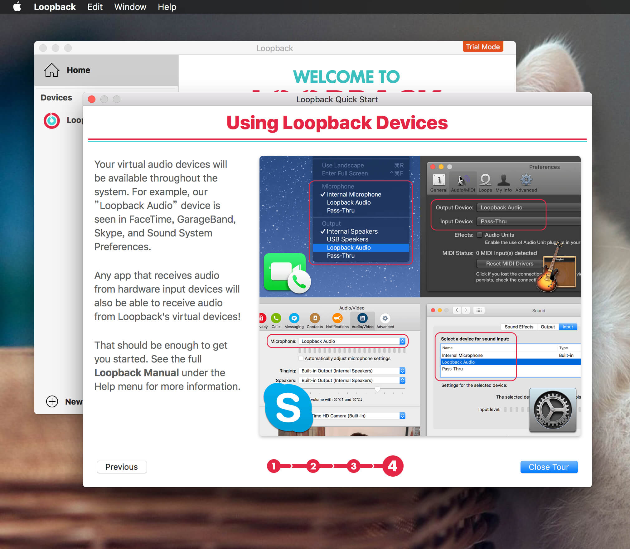Toggle the Audio Units effects checkbox
This screenshot has width=630, height=549.
pos(480,235)
